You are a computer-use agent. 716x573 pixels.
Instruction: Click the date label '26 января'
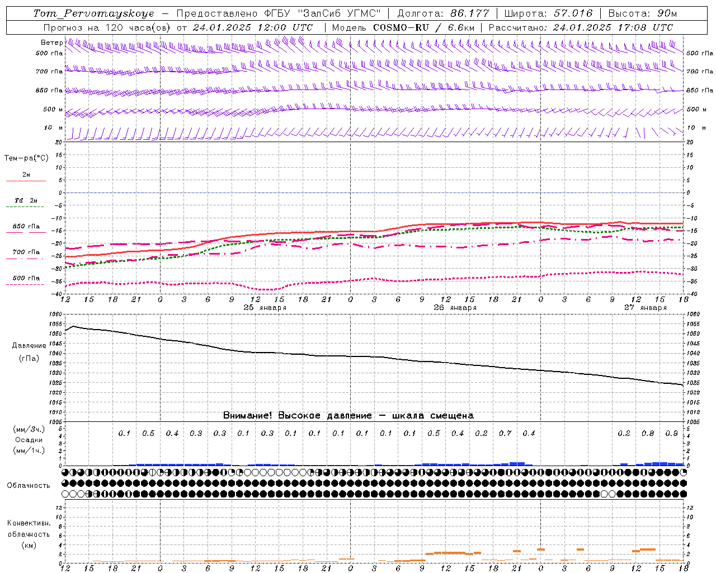pos(455,308)
